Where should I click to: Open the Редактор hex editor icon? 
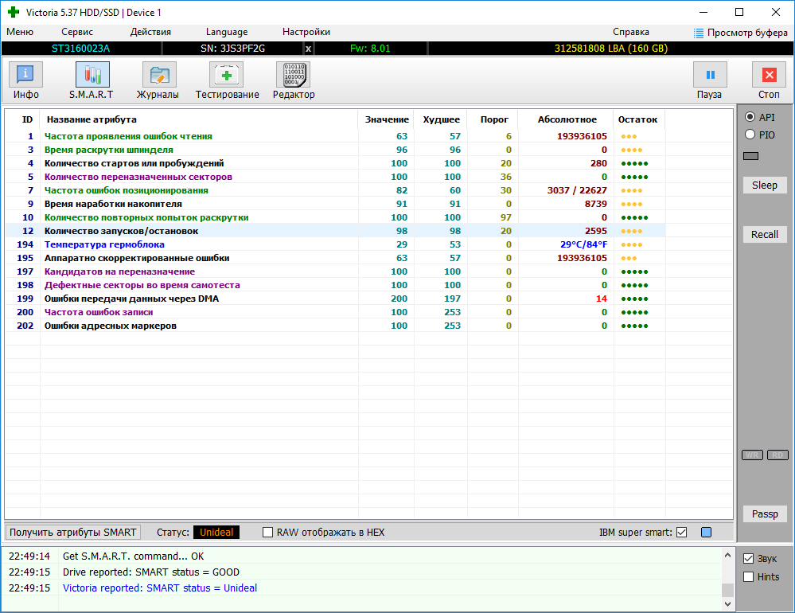[x=293, y=75]
